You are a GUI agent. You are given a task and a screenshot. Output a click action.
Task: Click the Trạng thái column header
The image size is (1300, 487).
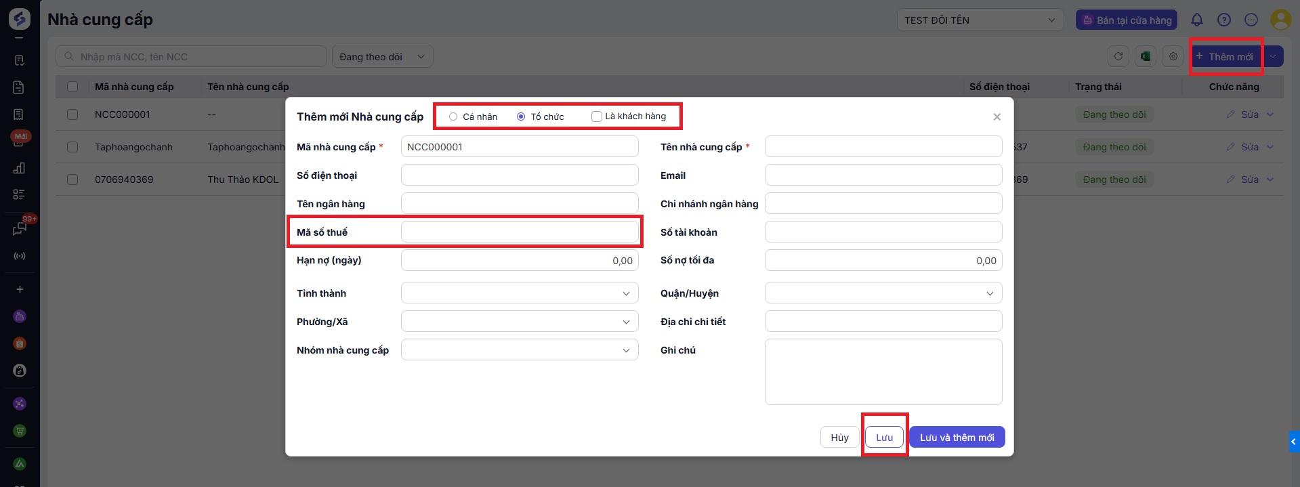point(1098,87)
